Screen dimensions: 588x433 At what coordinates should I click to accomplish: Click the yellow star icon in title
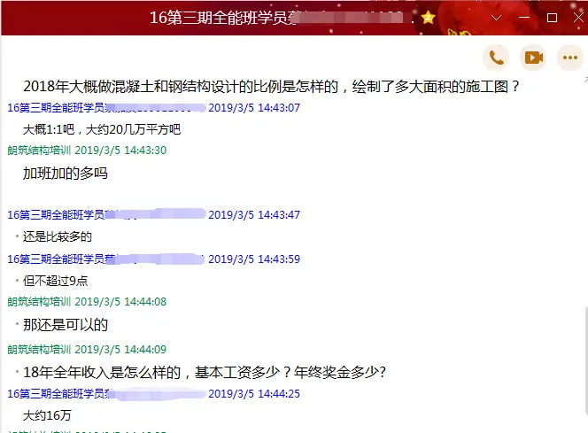[x=429, y=18]
